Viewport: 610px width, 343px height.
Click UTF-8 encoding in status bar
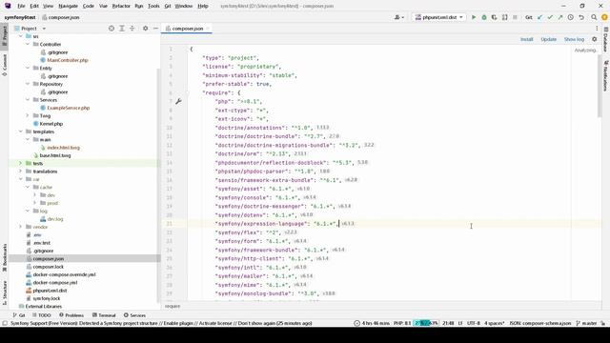point(473,323)
